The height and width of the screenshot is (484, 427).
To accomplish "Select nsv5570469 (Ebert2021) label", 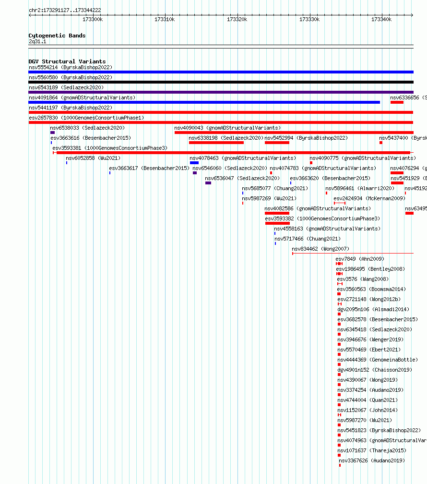I will (x=369, y=350).
